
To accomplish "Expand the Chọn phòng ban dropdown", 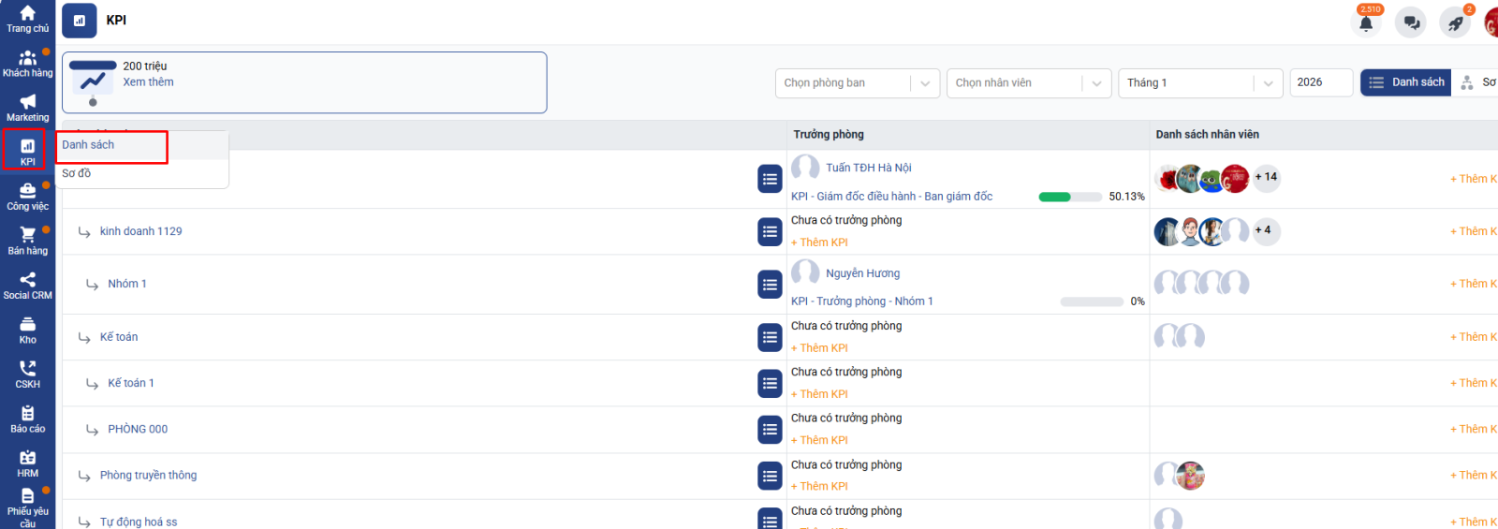I will (x=857, y=83).
